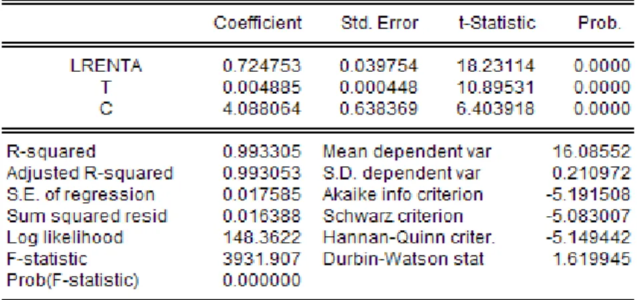Click the t-Statistic column header
Image resolution: width=637 pixels, height=300 pixels.
point(497,23)
